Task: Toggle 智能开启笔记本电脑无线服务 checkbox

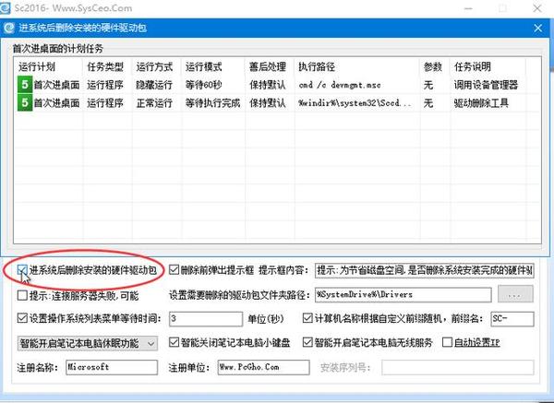Action: [307, 342]
